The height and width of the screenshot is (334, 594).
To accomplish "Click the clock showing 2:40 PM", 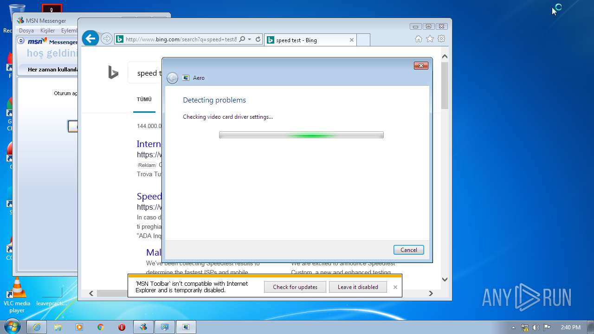I will click(570, 328).
